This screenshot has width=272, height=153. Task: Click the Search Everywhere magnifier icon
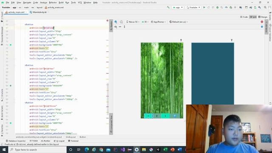tap(265, 8)
